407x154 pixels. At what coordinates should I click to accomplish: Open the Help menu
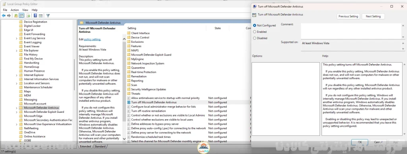(x=35, y=10)
